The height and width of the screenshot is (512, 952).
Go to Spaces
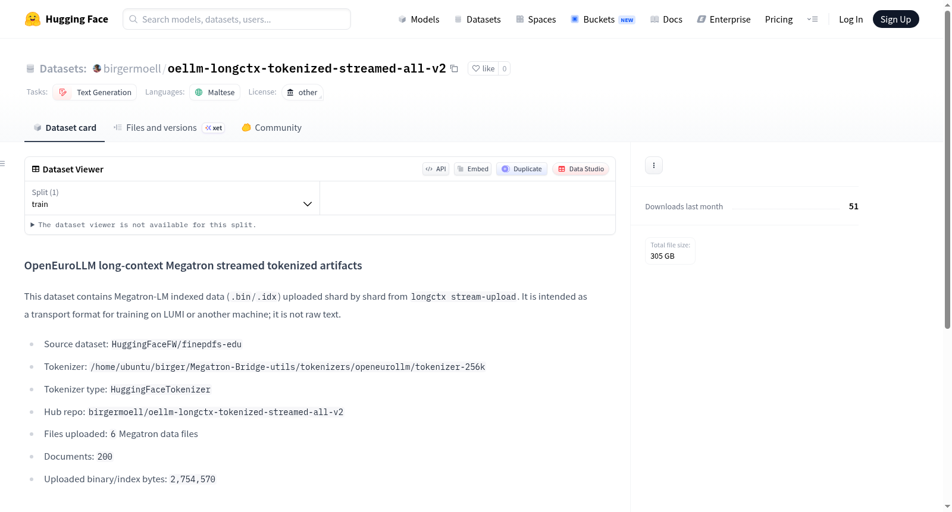tap(536, 19)
